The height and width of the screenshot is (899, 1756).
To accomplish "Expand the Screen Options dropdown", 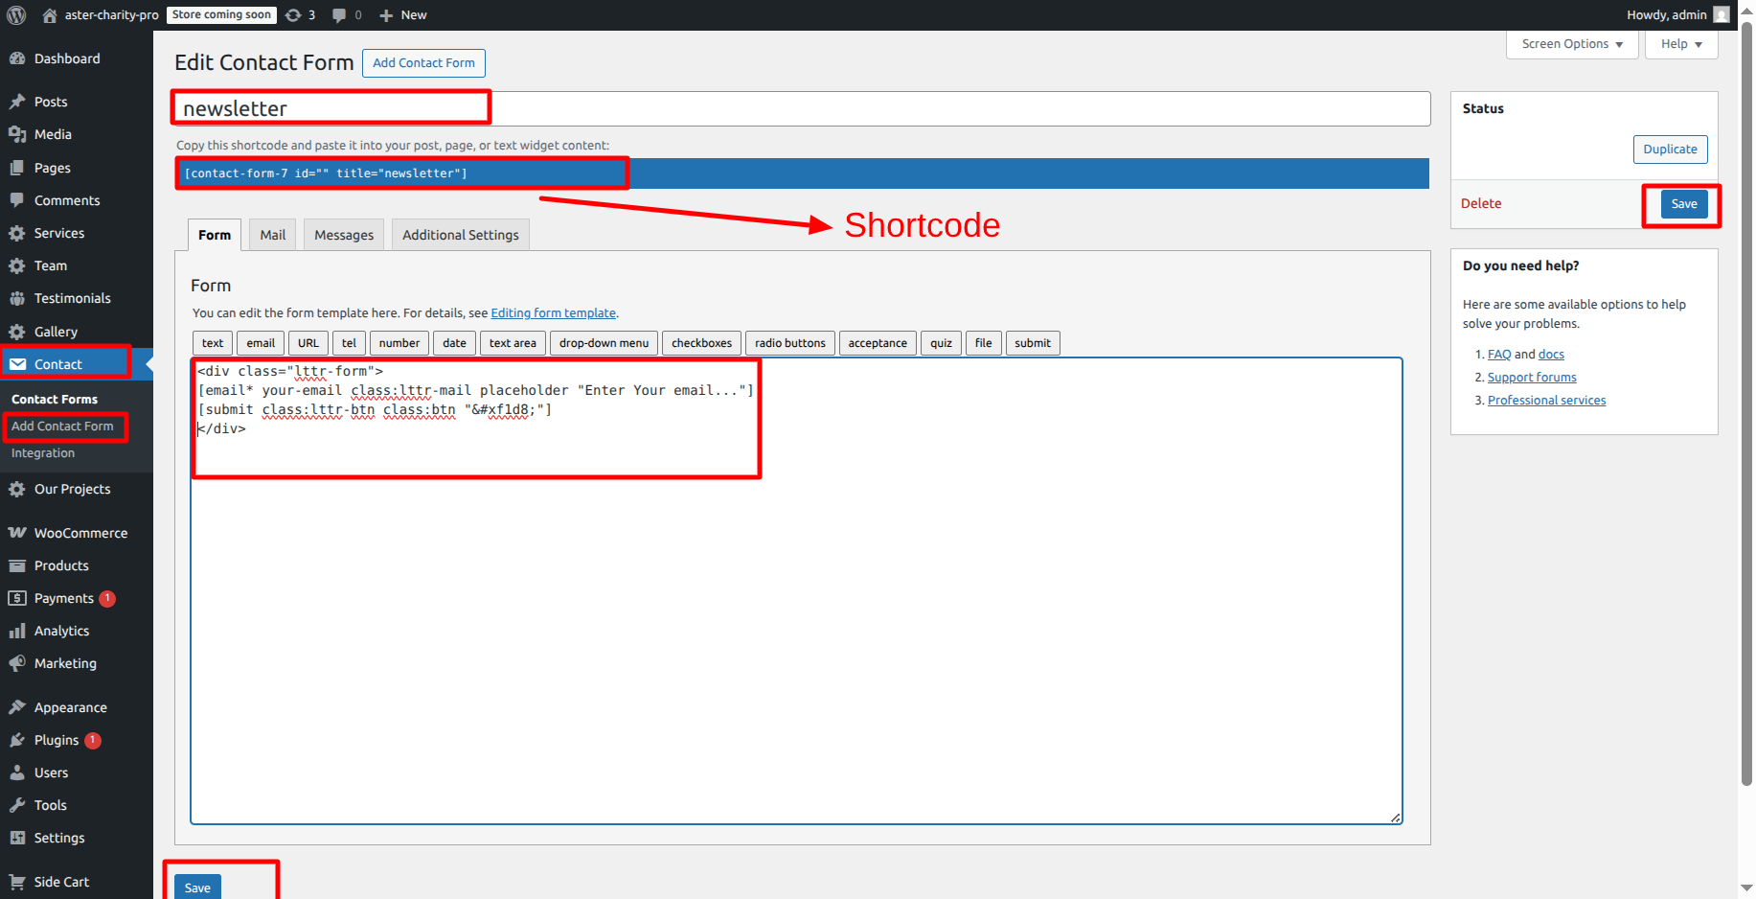I will coord(1571,44).
